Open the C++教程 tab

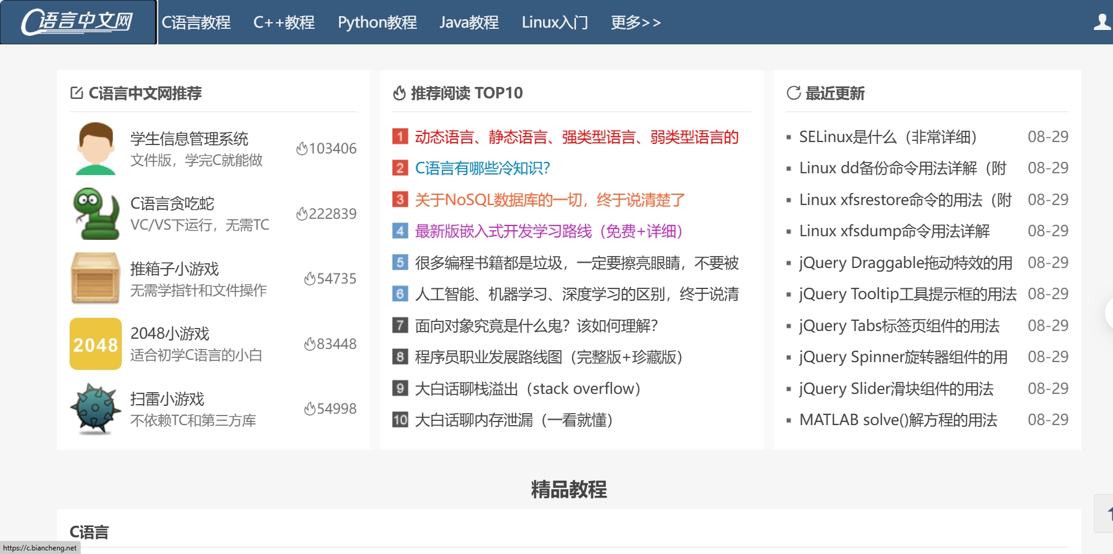point(284,23)
